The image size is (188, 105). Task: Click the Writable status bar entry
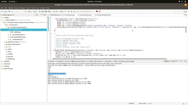click(132, 104)
